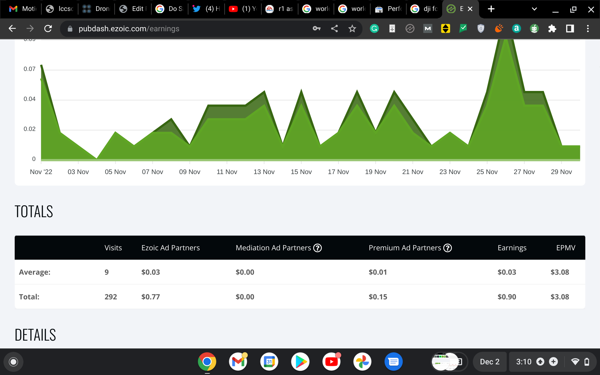
Task: Open a new browser tab
Action: coord(491,9)
